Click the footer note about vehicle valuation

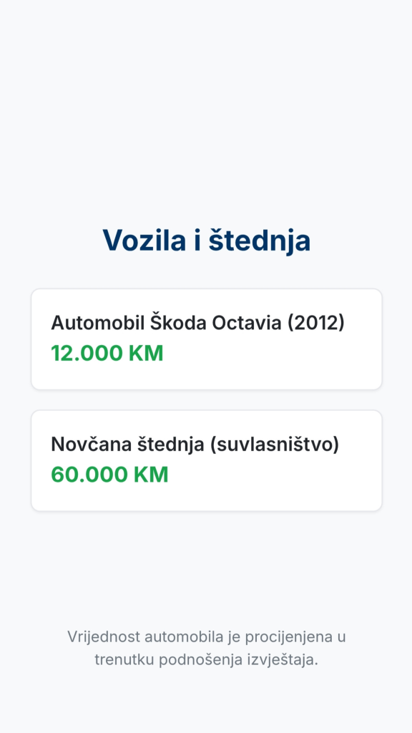click(x=207, y=649)
